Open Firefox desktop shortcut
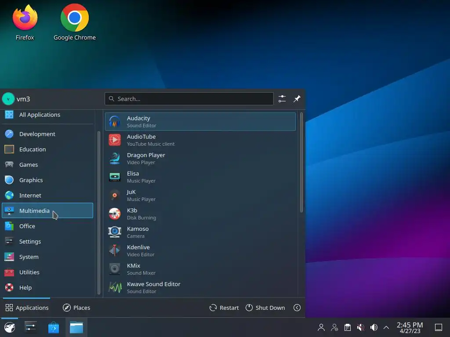 25,22
